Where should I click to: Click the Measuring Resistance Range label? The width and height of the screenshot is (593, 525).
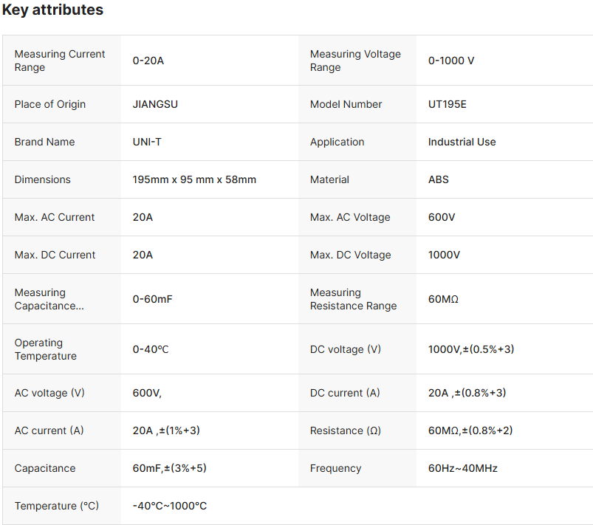tap(353, 299)
